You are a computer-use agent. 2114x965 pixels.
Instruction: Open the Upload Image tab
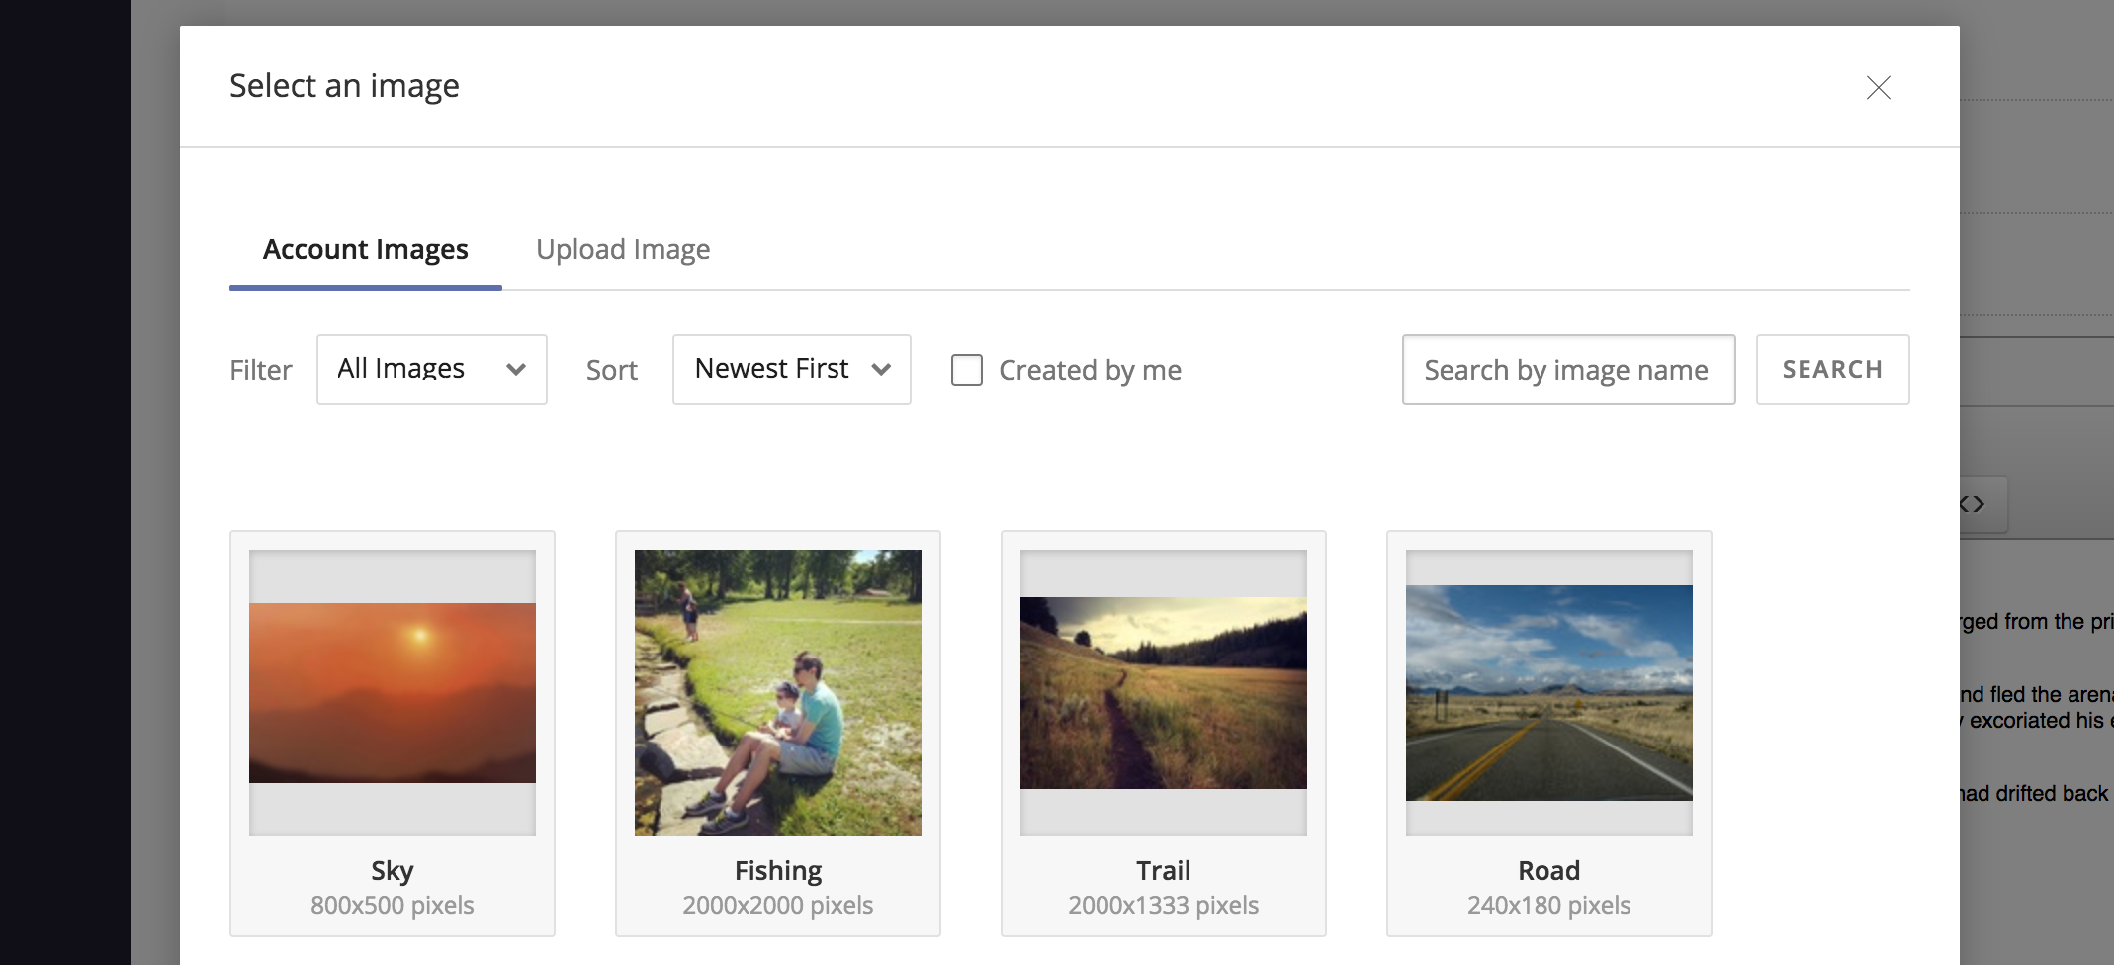tap(623, 250)
